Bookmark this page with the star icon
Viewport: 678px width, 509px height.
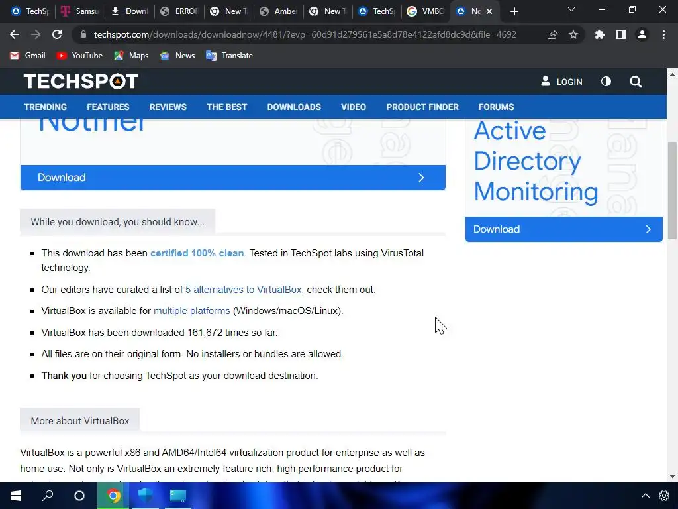[x=573, y=34]
